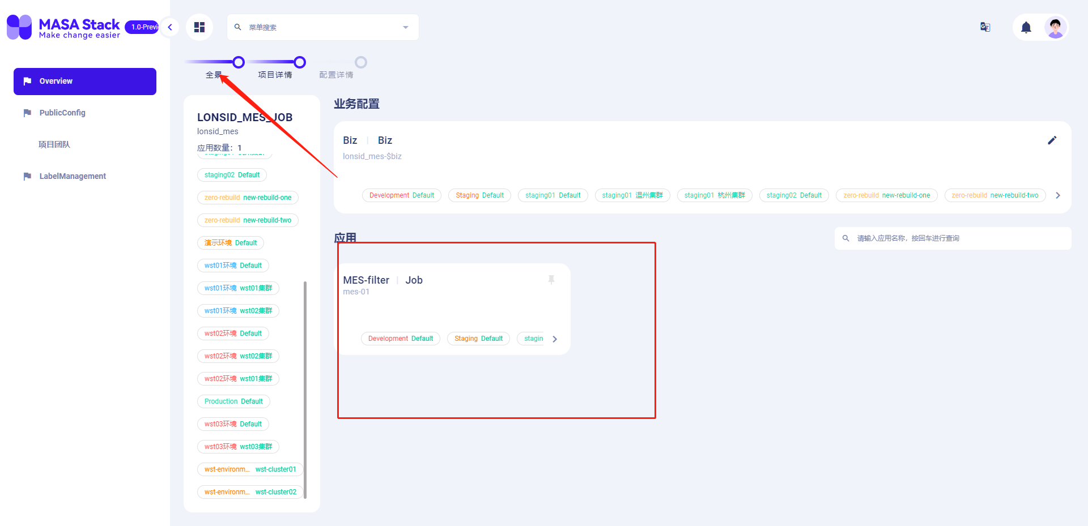
Task: Select Production Default tag
Action: point(233,401)
